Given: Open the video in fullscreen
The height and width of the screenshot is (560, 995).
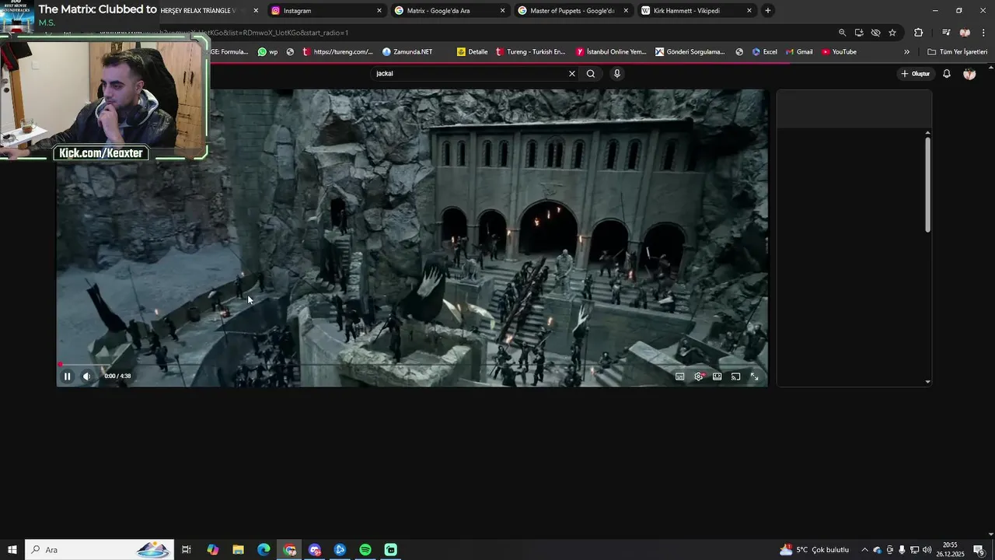Looking at the screenshot, I should (x=754, y=376).
